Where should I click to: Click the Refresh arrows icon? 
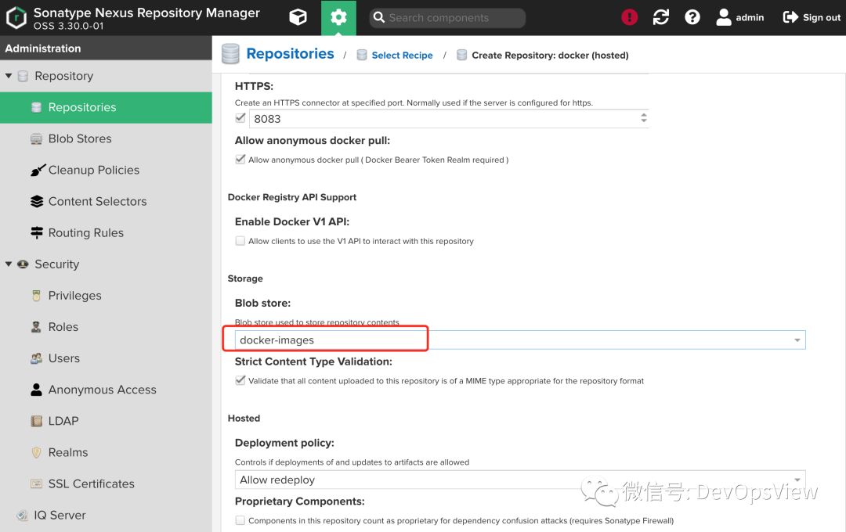[x=661, y=17]
